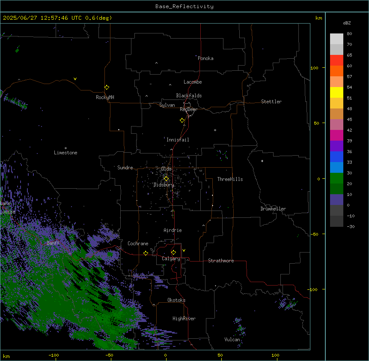Select the Sylvan label
Viewport: 369px width, 361px height.
point(167,105)
